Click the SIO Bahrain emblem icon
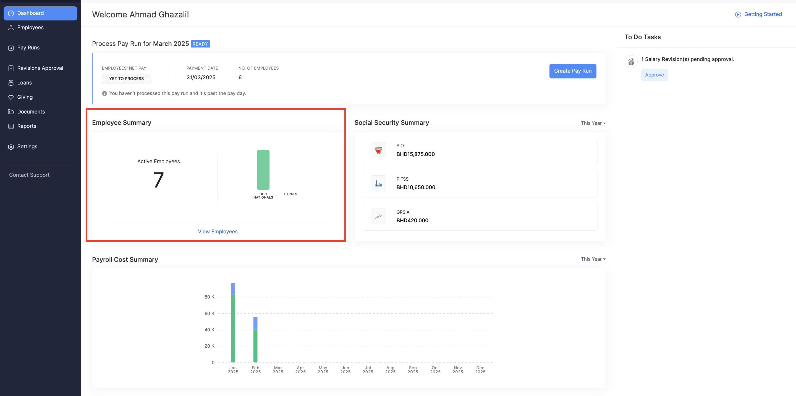The height and width of the screenshot is (396, 796). 378,150
